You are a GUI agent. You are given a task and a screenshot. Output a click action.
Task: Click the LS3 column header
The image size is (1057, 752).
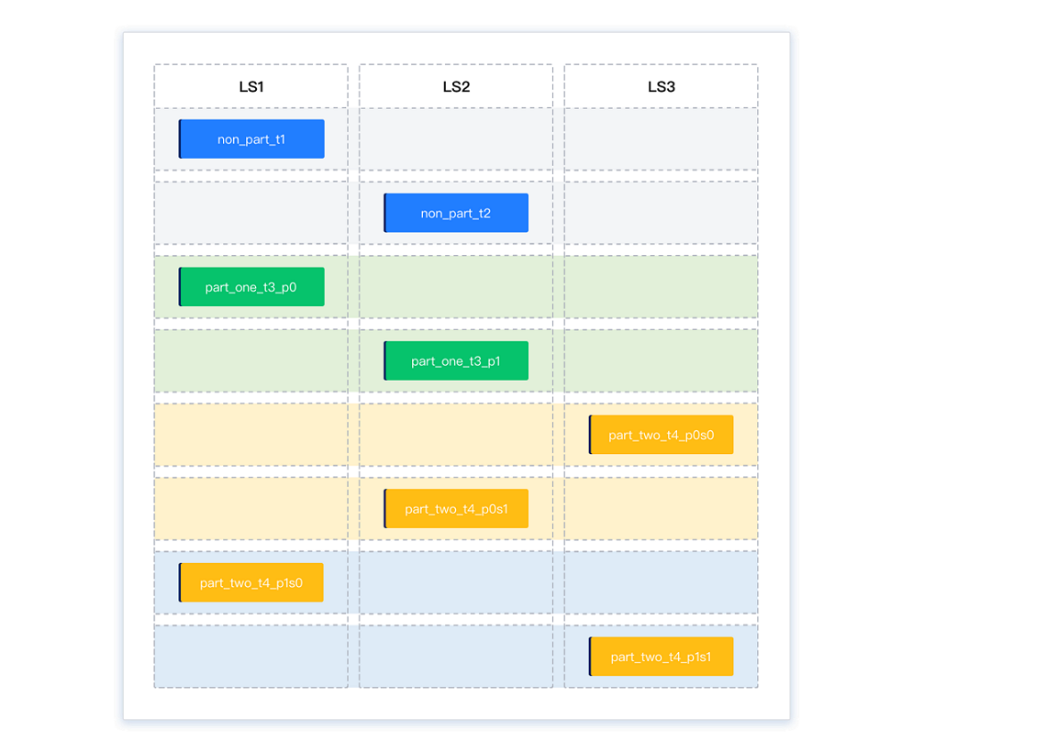pyautogui.click(x=661, y=87)
